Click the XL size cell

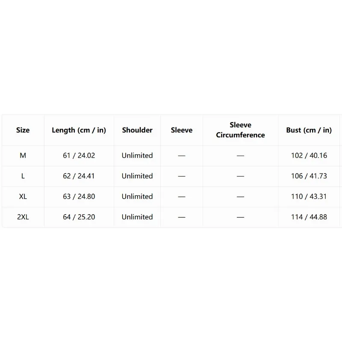tap(23, 197)
